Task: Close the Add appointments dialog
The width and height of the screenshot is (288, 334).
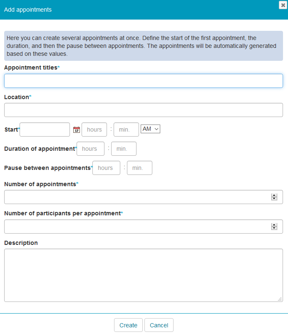Action: coord(283,5)
